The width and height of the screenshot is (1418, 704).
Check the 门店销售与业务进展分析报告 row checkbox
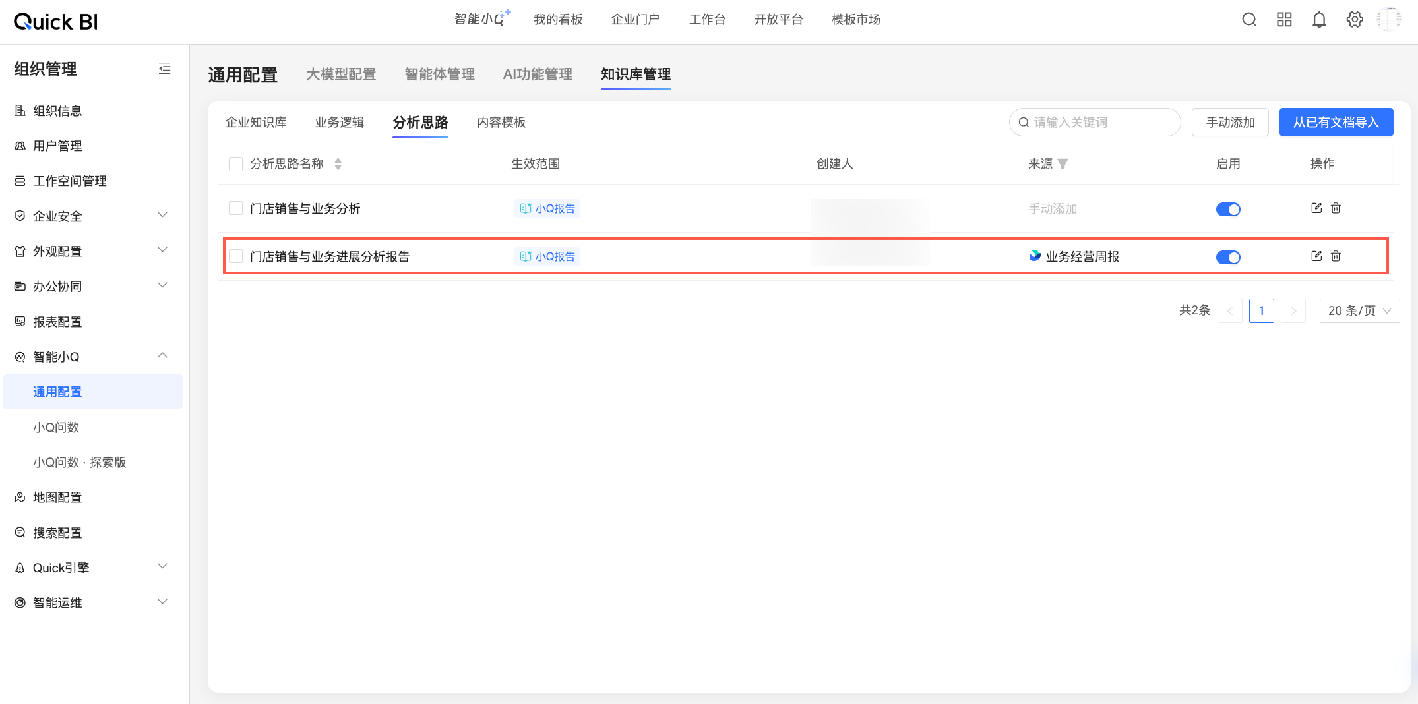[235, 256]
